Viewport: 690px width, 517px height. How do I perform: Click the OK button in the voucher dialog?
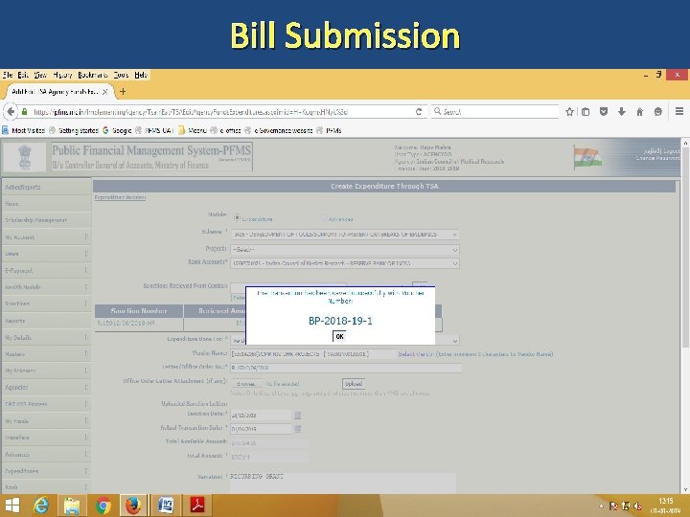(339, 336)
